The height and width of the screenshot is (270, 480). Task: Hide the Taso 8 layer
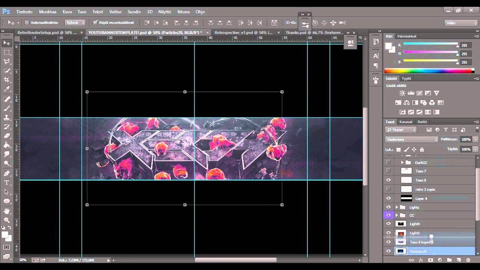point(388,180)
